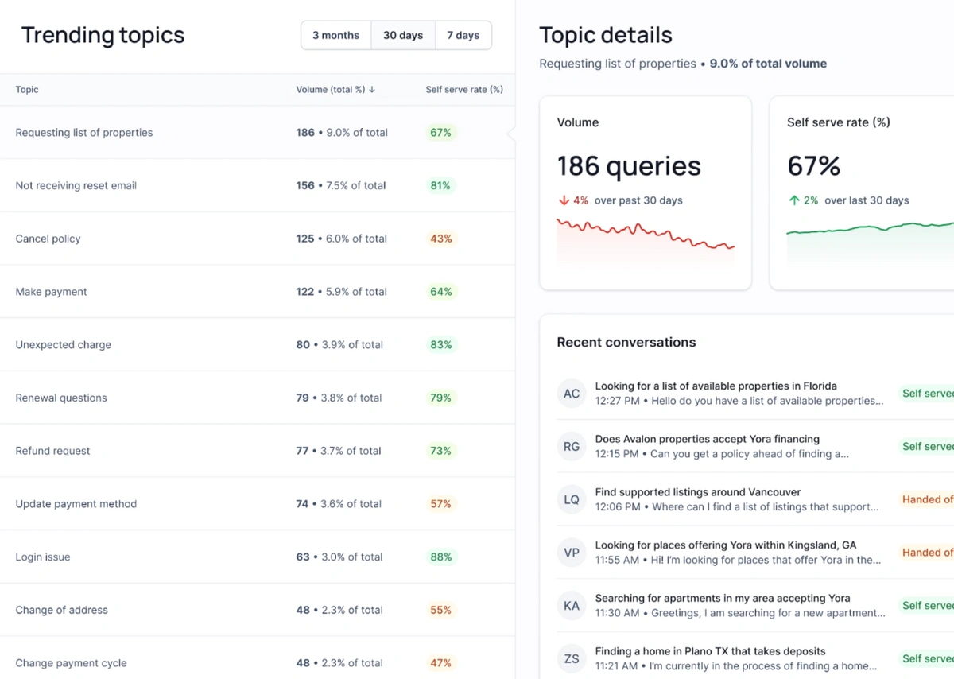Screen dimensions: 954x679
Task: Click the 79% badge for Renewal questions
Action: pos(440,398)
